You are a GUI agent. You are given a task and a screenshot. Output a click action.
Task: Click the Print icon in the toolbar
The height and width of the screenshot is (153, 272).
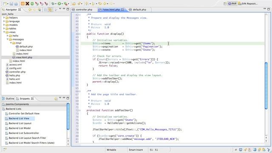pyautogui.click(x=16, y=4)
